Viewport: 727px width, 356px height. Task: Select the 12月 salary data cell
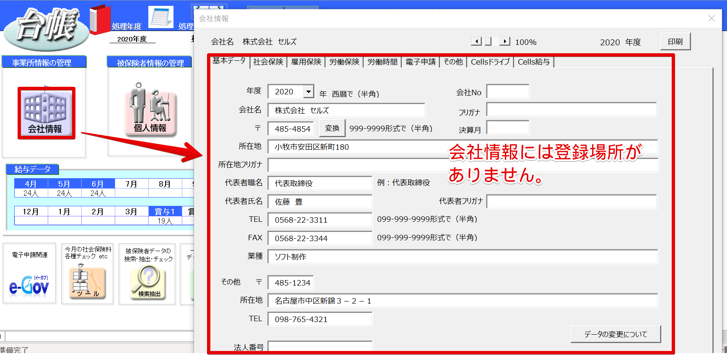(31, 211)
